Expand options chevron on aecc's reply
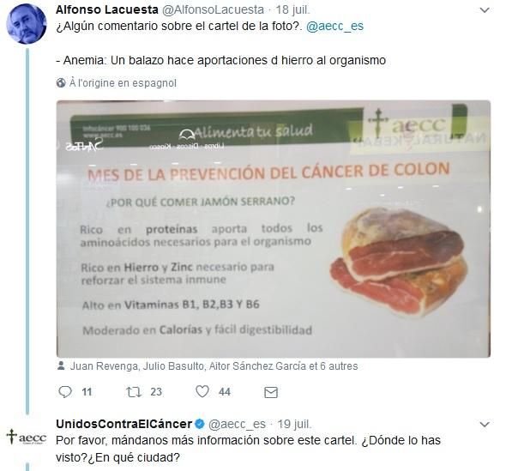 click(x=485, y=425)
